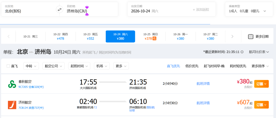This screenshot has width=276, height=118.
Task: Sort by 低价优先
Action: [192, 66]
